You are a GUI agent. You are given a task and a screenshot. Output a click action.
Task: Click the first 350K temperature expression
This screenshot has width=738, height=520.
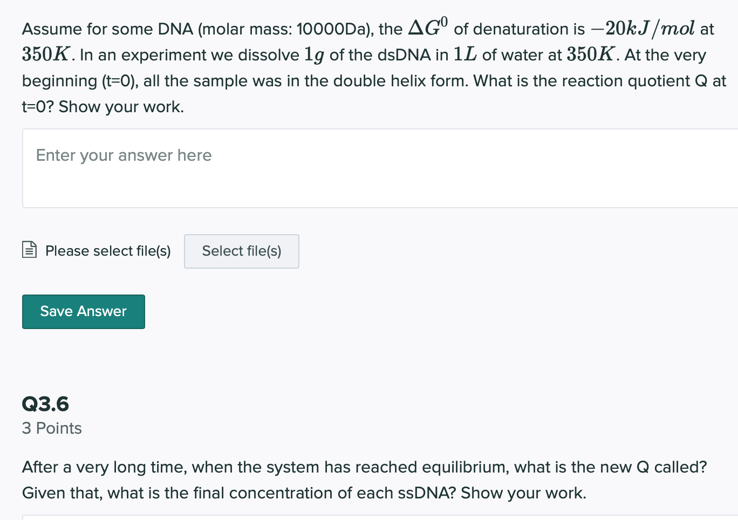(x=46, y=54)
